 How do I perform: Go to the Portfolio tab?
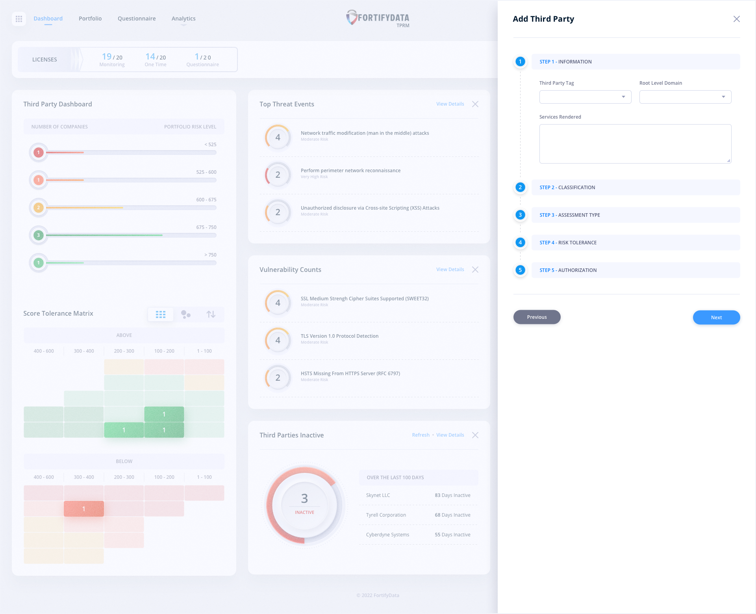(x=90, y=19)
